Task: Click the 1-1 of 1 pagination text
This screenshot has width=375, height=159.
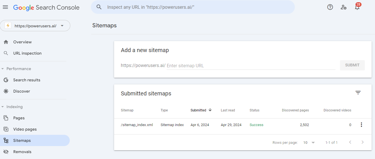Action: [x=332, y=143]
